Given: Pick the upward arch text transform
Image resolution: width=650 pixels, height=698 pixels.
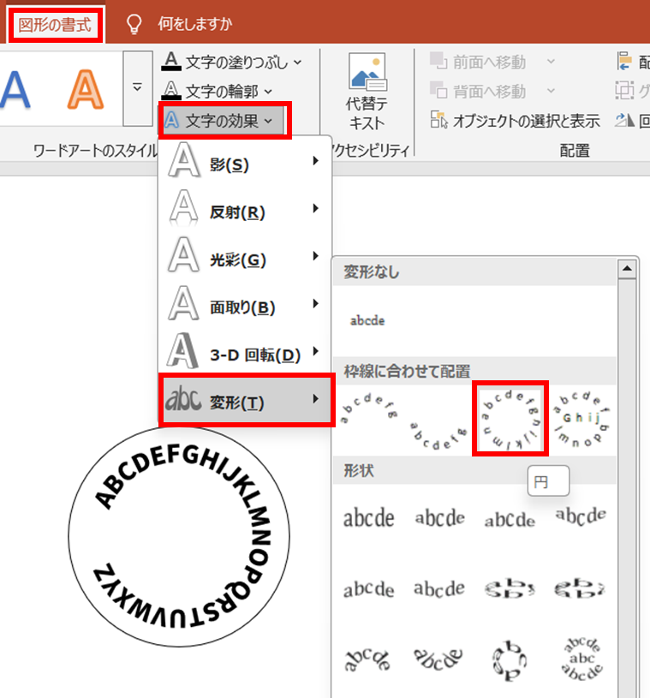Looking at the screenshot, I should pyautogui.click(x=368, y=409).
